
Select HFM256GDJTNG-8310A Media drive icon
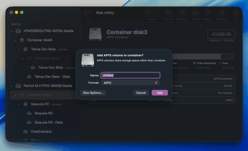point(18,31)
